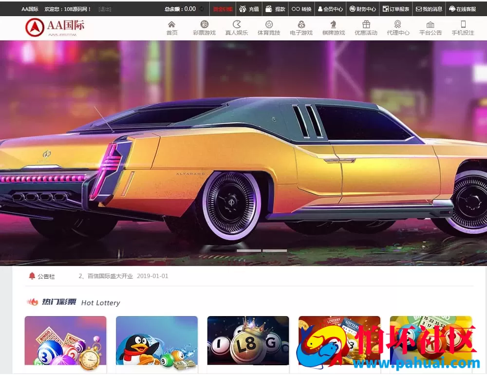Open 转换 transfer option
This screenshot has width=487, height=375.
point(301,9)
